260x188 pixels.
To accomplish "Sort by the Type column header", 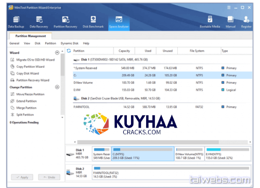I will [237, 51].
